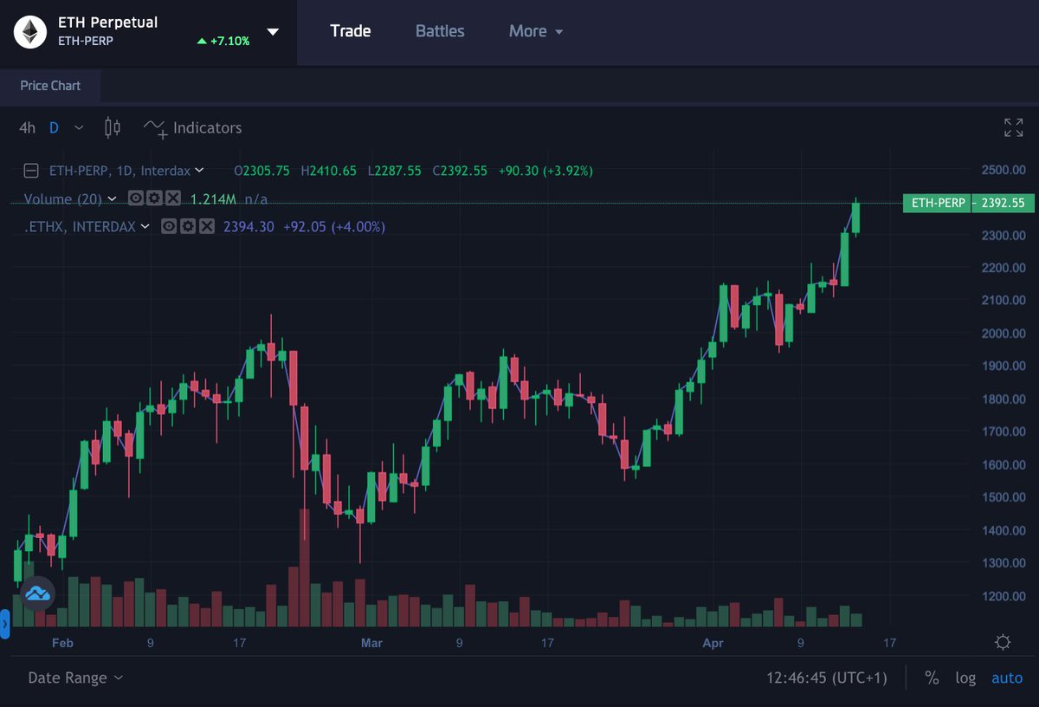Click the 2500.00 price axis label
The height and width of the screenshot is (707, 1039).
(x=1004, y=170)
